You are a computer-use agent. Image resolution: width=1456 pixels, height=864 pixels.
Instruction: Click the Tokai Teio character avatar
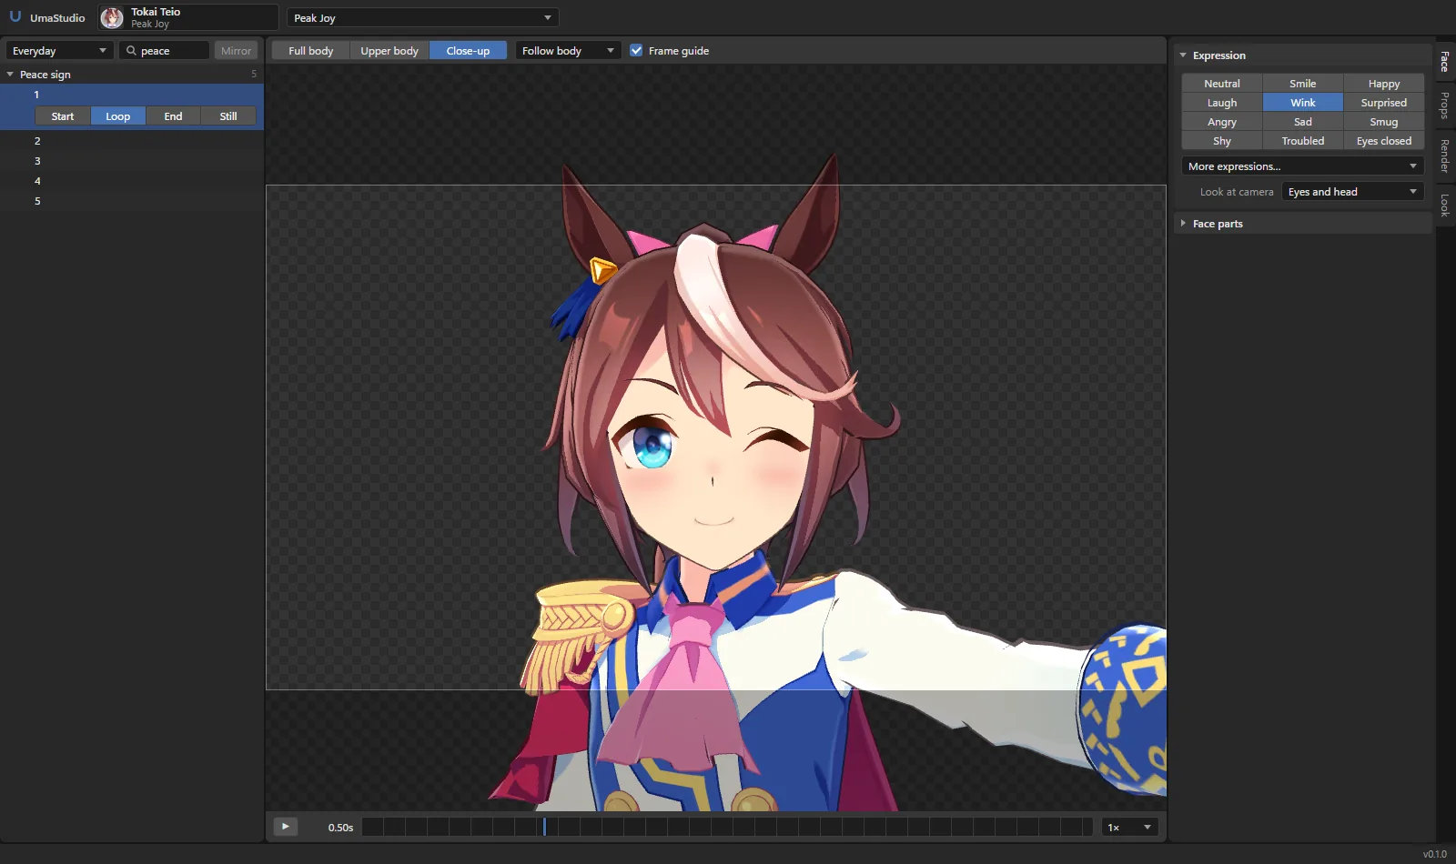click(x=112, y=17)
